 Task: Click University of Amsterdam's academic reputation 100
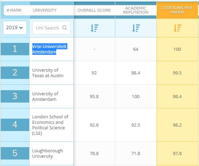tap(136, 97)
